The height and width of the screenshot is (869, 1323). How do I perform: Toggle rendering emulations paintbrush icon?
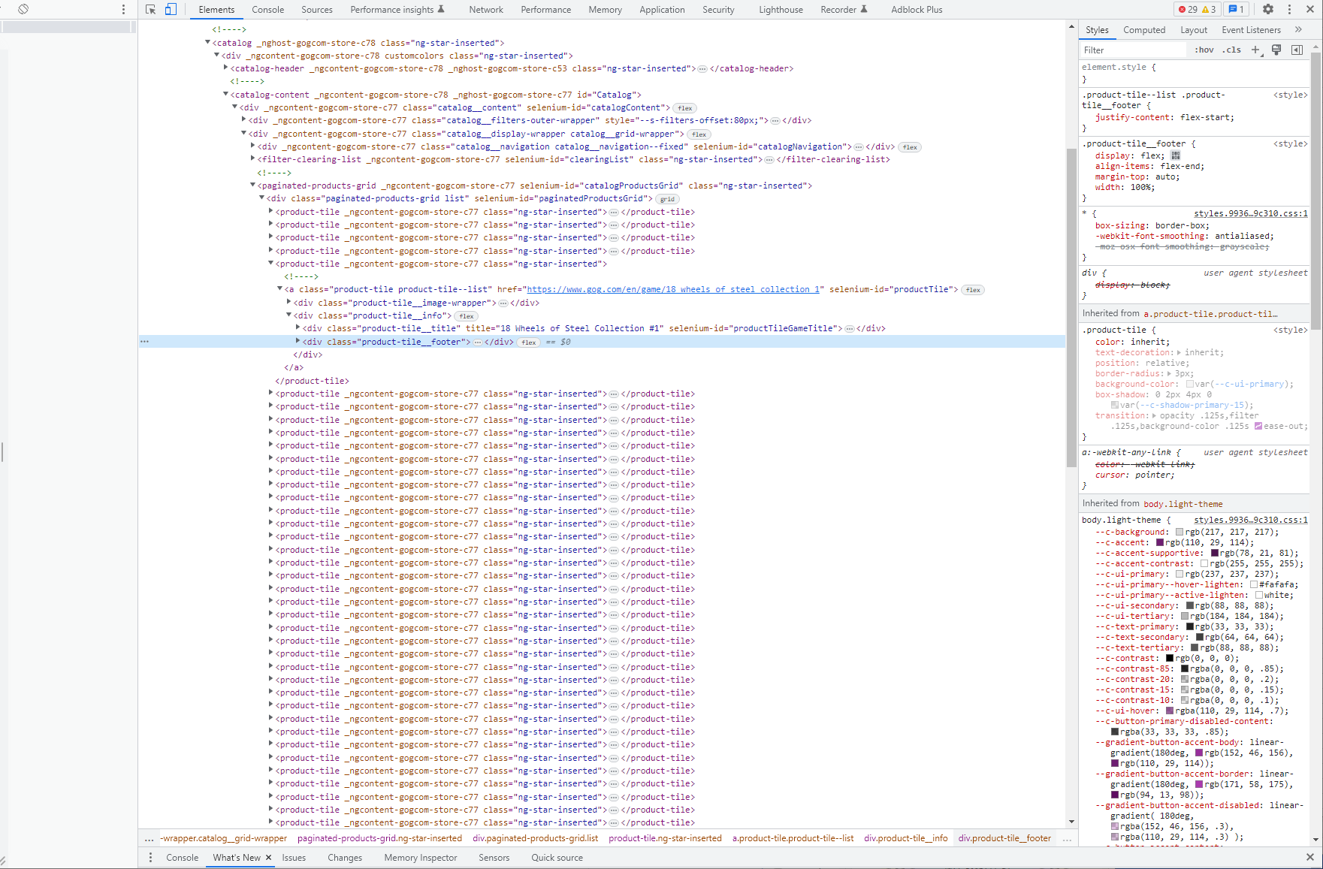coord(1276,50)
